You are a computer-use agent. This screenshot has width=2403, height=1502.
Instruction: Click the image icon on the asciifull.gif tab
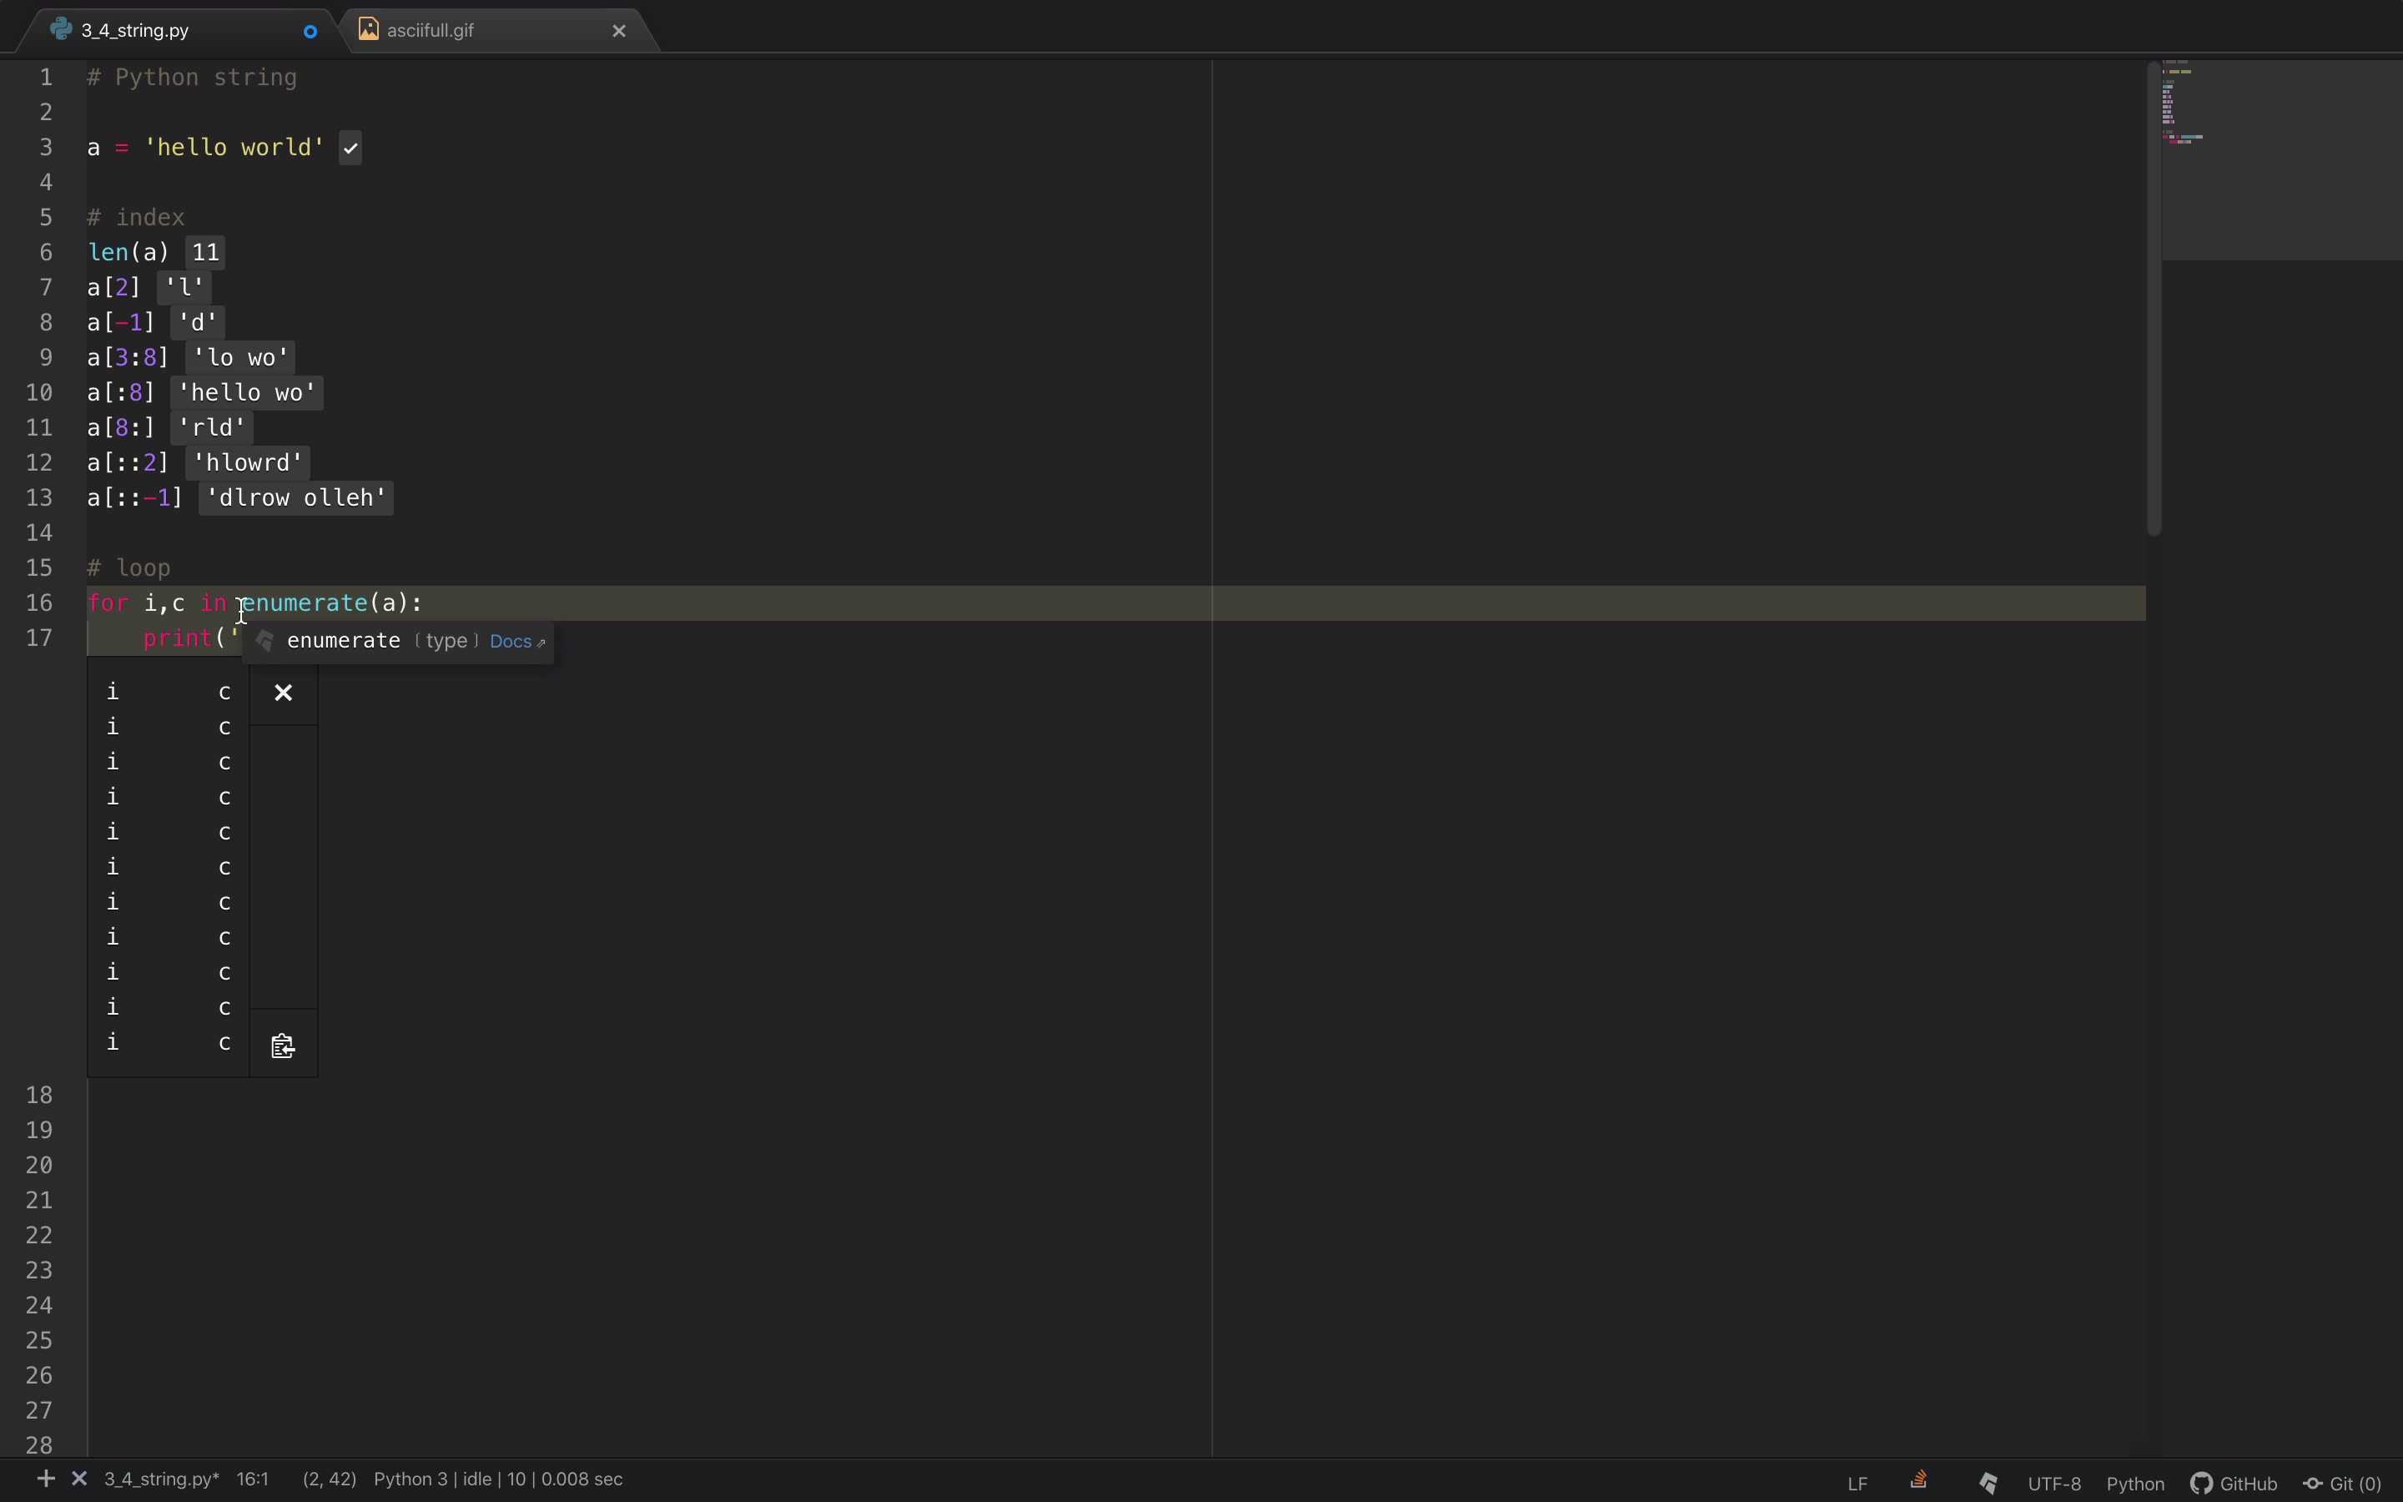pos(370,30)
